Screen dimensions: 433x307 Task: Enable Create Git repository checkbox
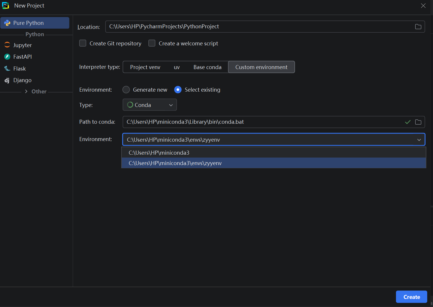[x=83, y=43]
